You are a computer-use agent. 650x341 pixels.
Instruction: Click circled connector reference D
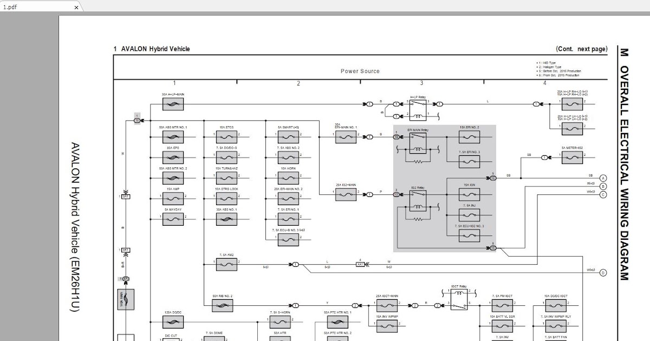(603, 273)
